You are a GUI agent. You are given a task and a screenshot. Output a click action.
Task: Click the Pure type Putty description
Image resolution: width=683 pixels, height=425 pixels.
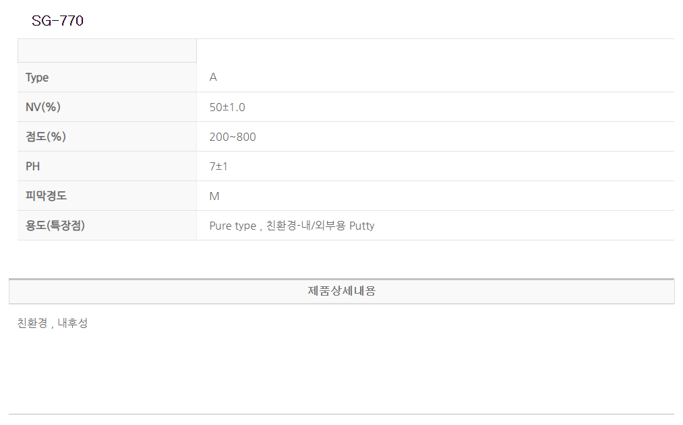(291, 226)
